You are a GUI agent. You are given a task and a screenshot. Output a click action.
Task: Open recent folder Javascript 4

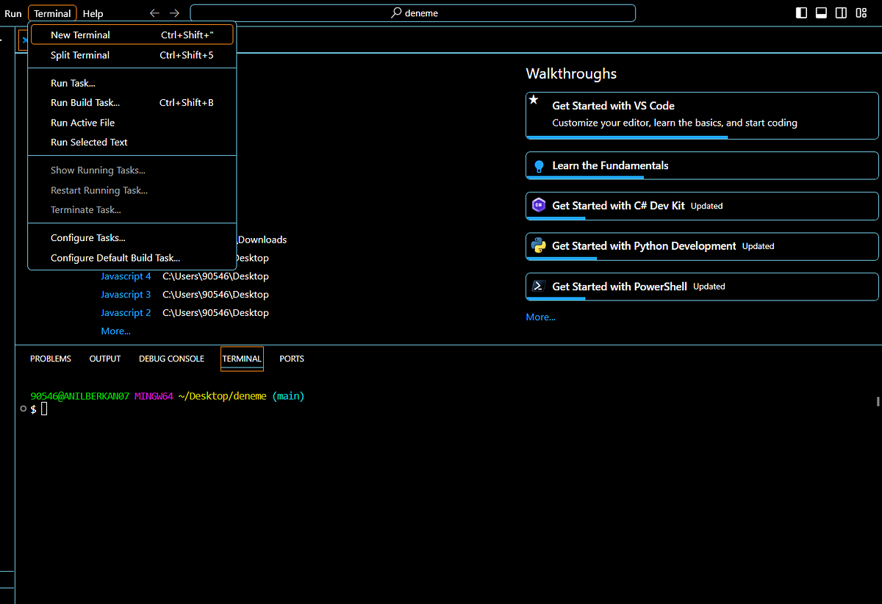(126, 276)
